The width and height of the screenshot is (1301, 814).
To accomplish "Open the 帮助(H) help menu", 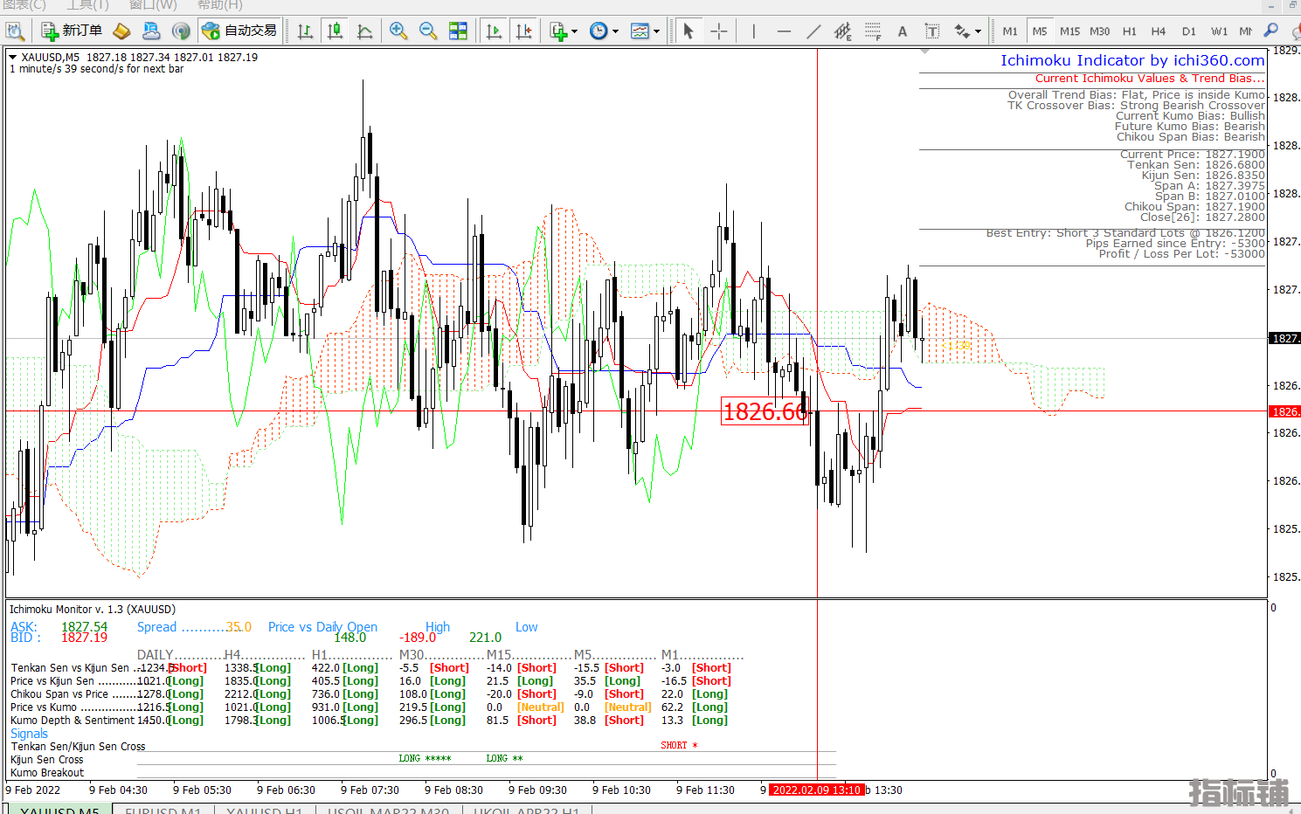I will coord(220,5).
